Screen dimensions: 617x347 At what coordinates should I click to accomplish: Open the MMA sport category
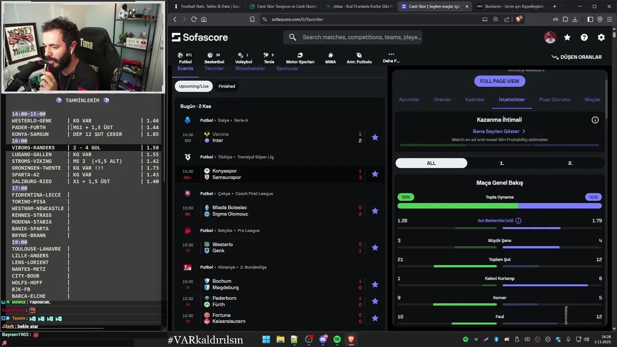coord(330,58)
